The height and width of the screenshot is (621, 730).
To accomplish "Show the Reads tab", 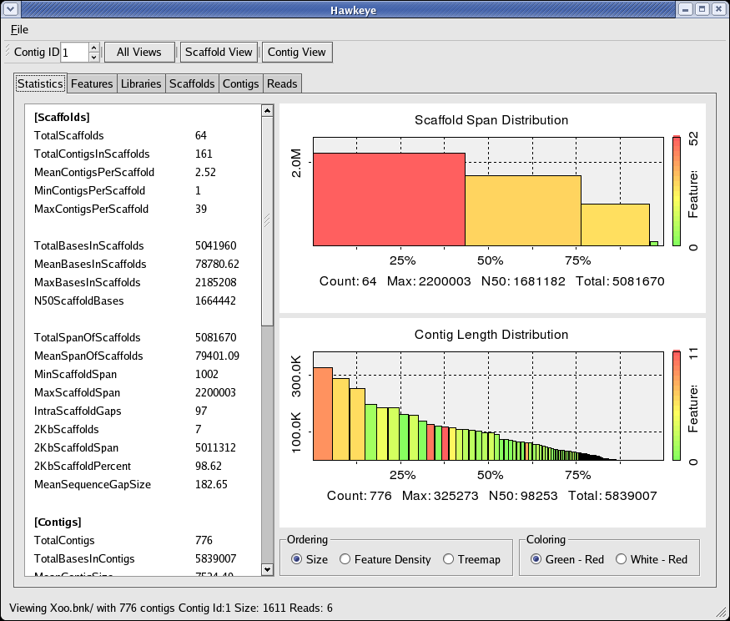I will [x=282, y=83].
